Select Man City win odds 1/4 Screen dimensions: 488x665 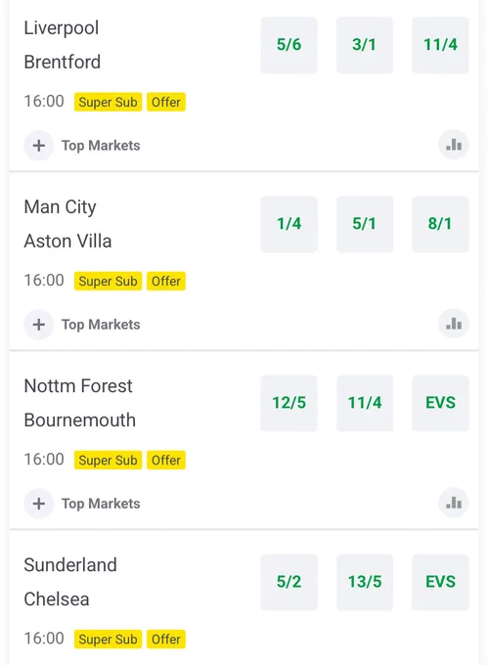point(288,224)
